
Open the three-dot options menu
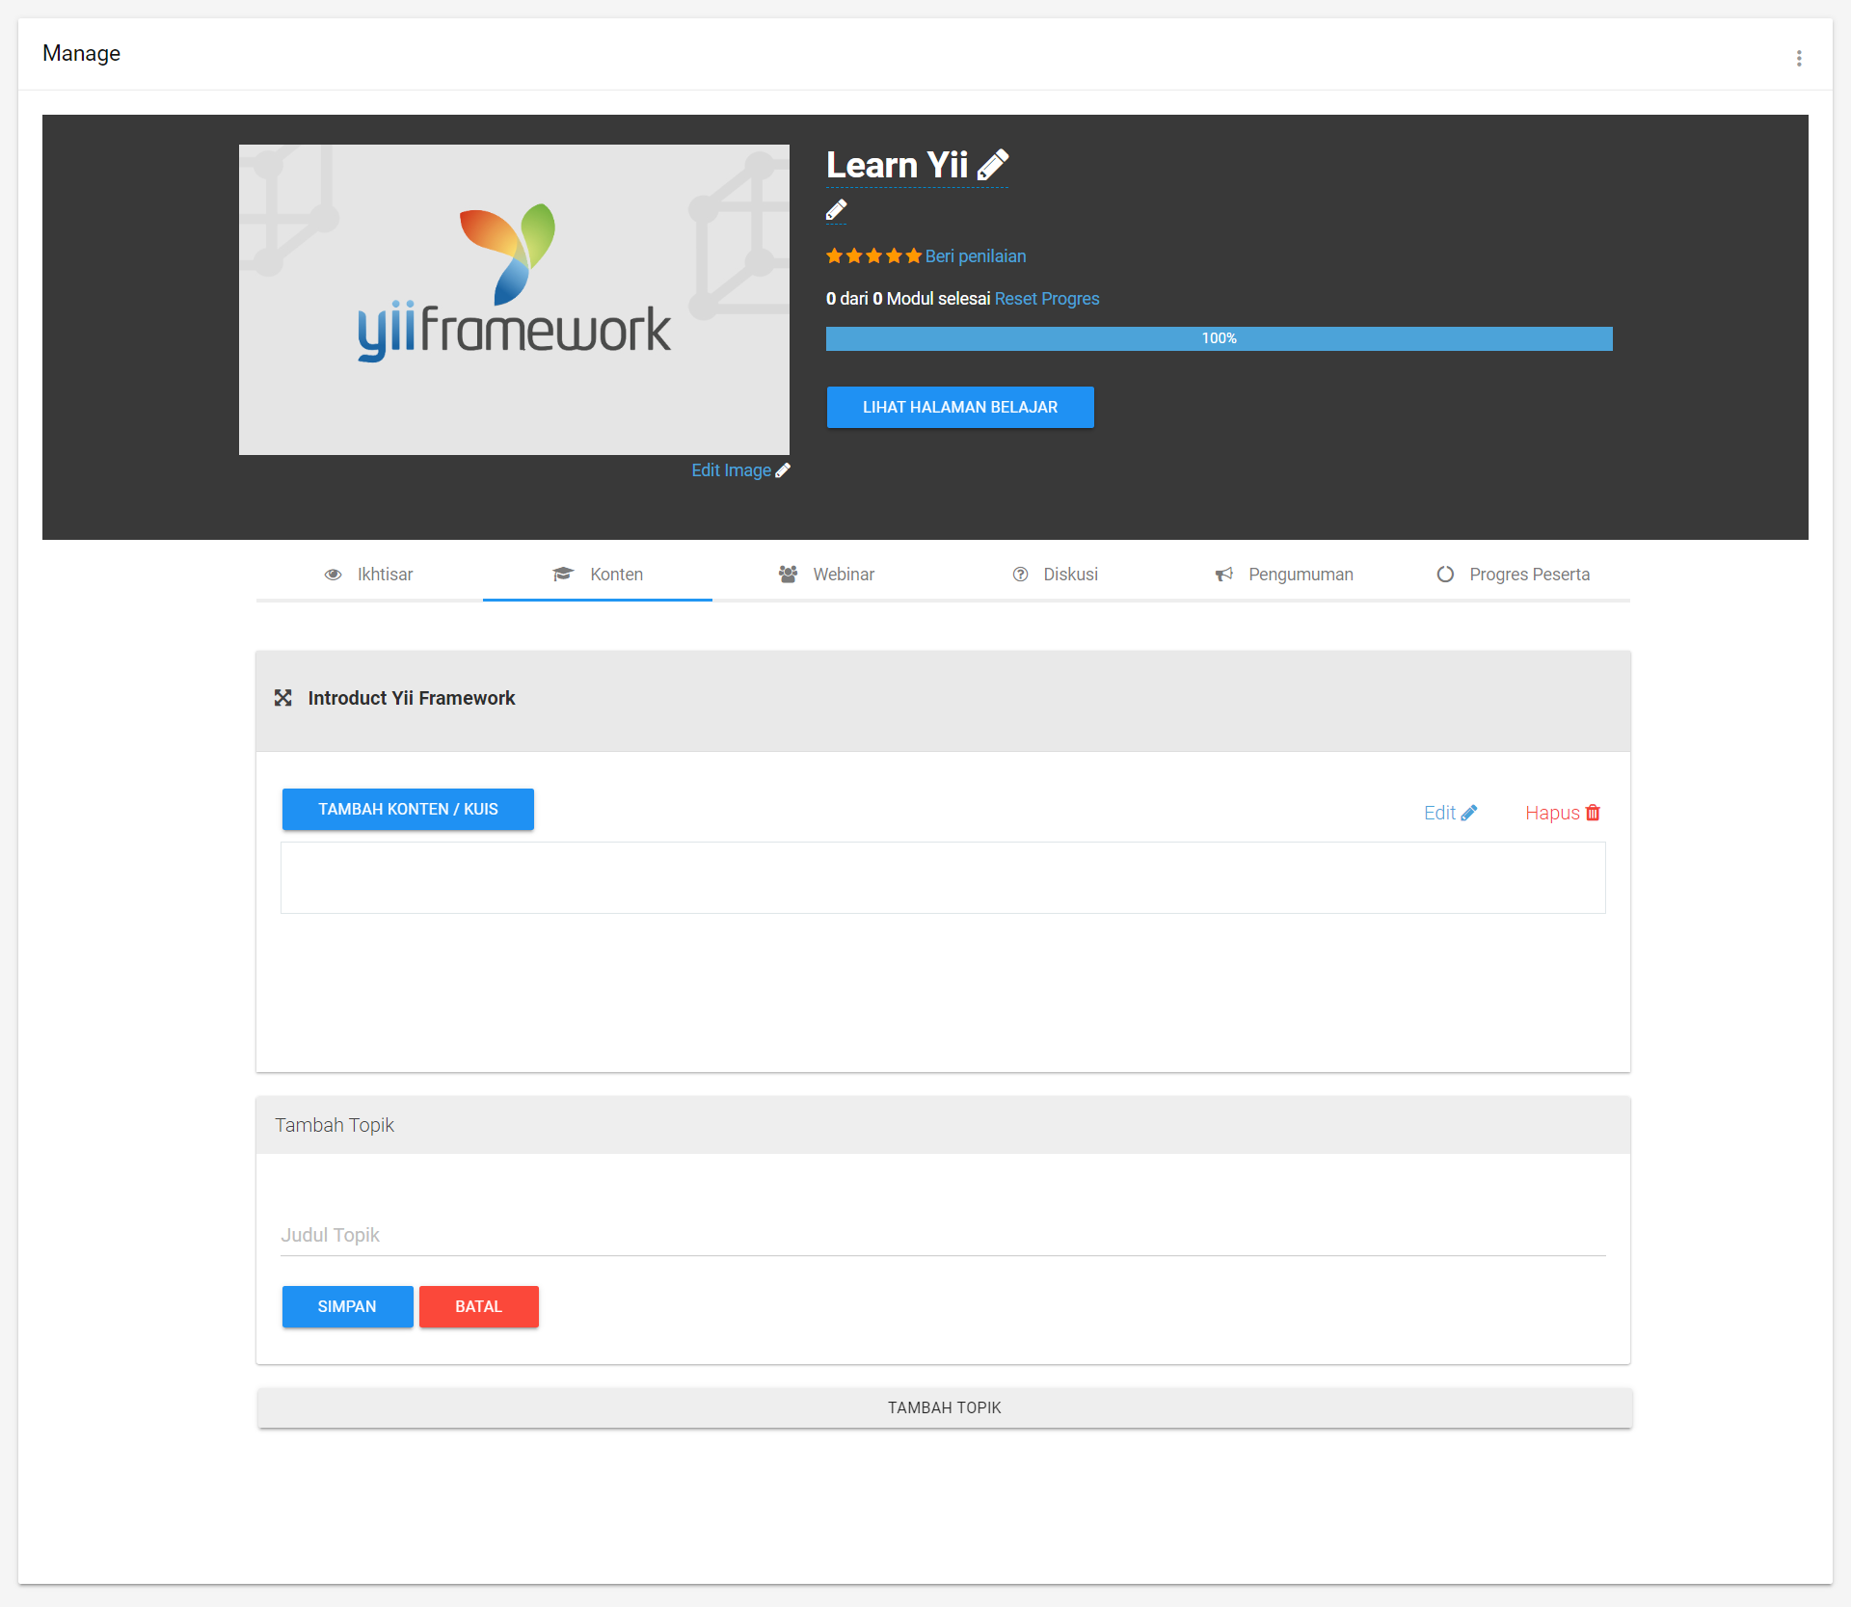click(1799, 58)
